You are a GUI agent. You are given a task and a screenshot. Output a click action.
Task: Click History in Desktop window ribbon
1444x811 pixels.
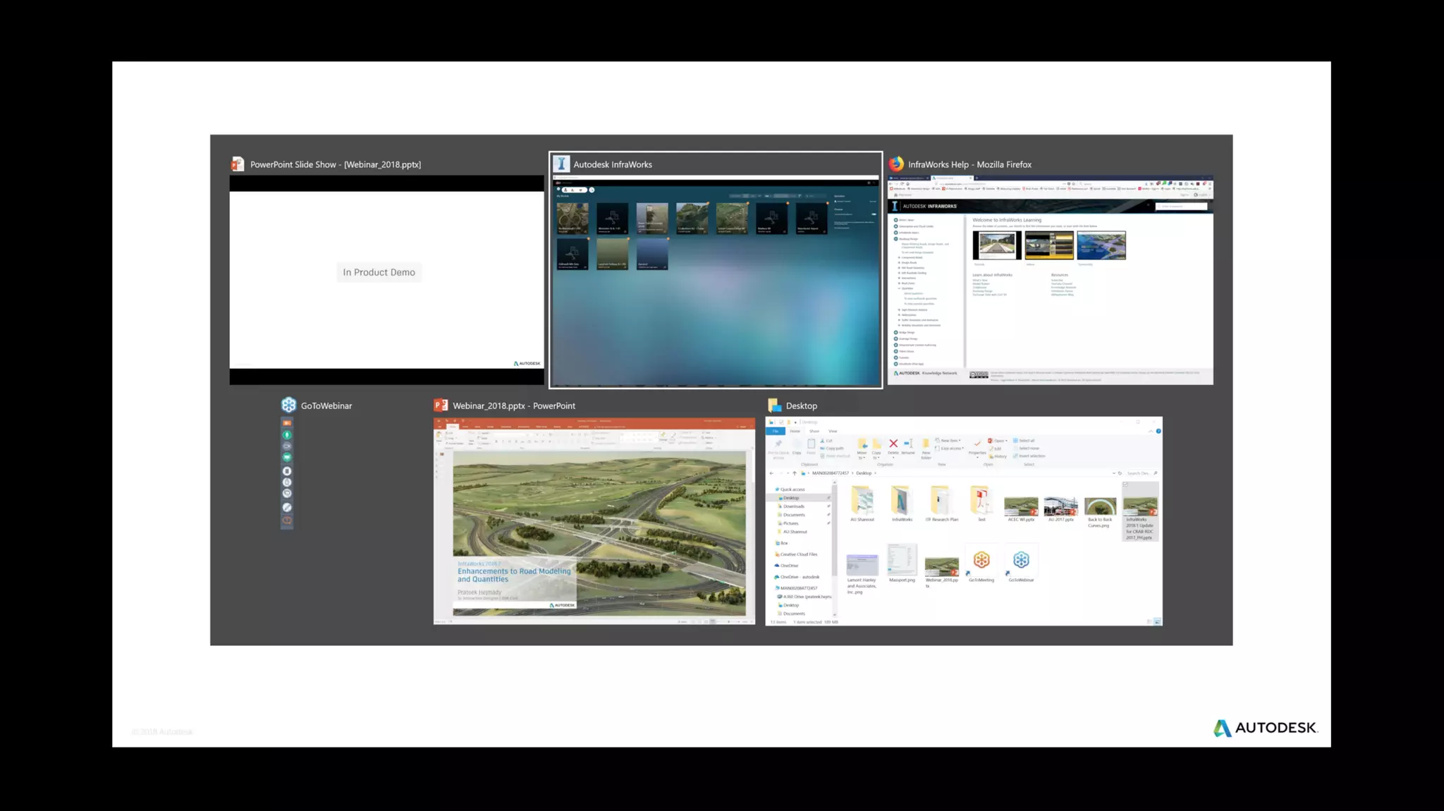point(997,456)
